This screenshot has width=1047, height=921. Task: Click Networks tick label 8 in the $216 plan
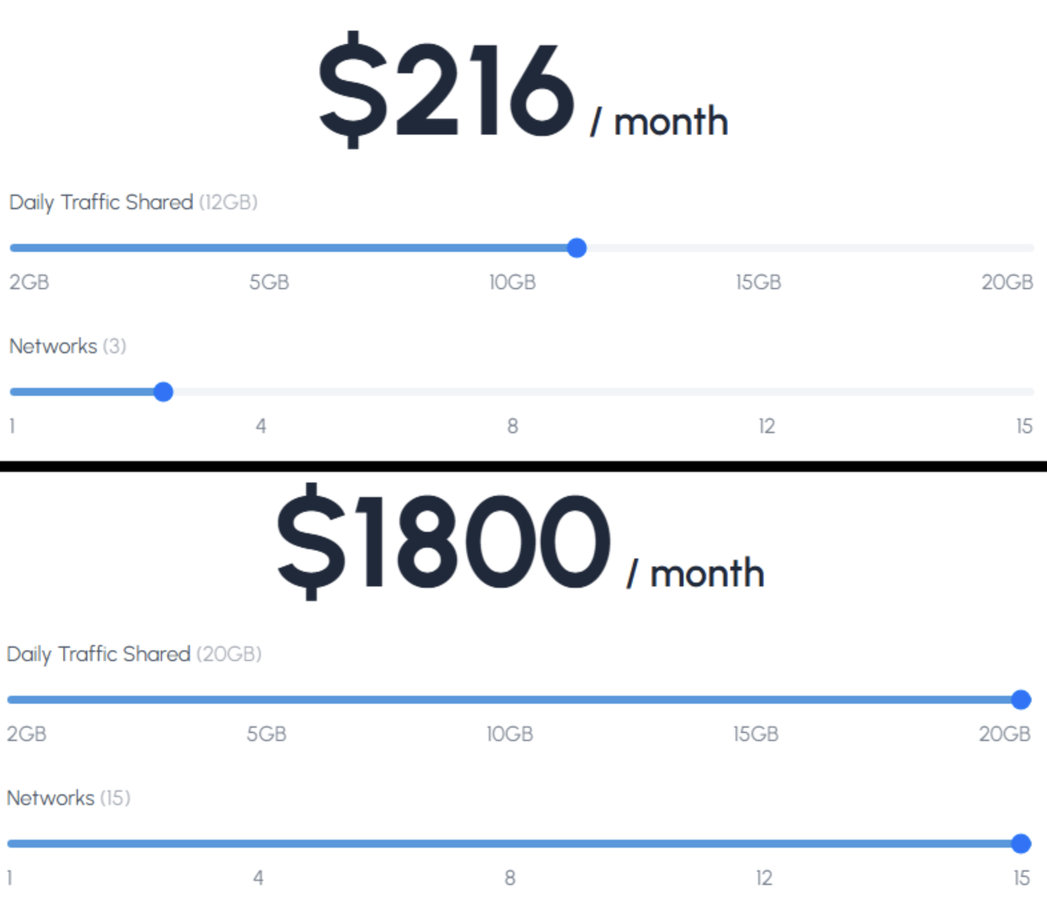pos(512,427)
